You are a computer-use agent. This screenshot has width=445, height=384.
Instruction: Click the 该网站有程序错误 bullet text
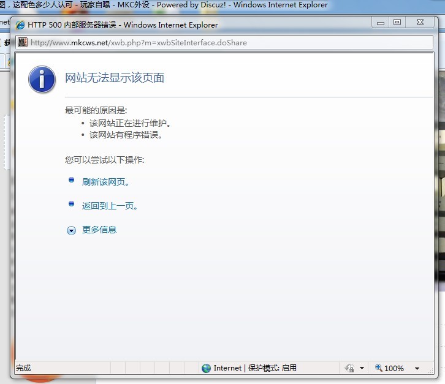pyautogui.click(x=126, y=135)
